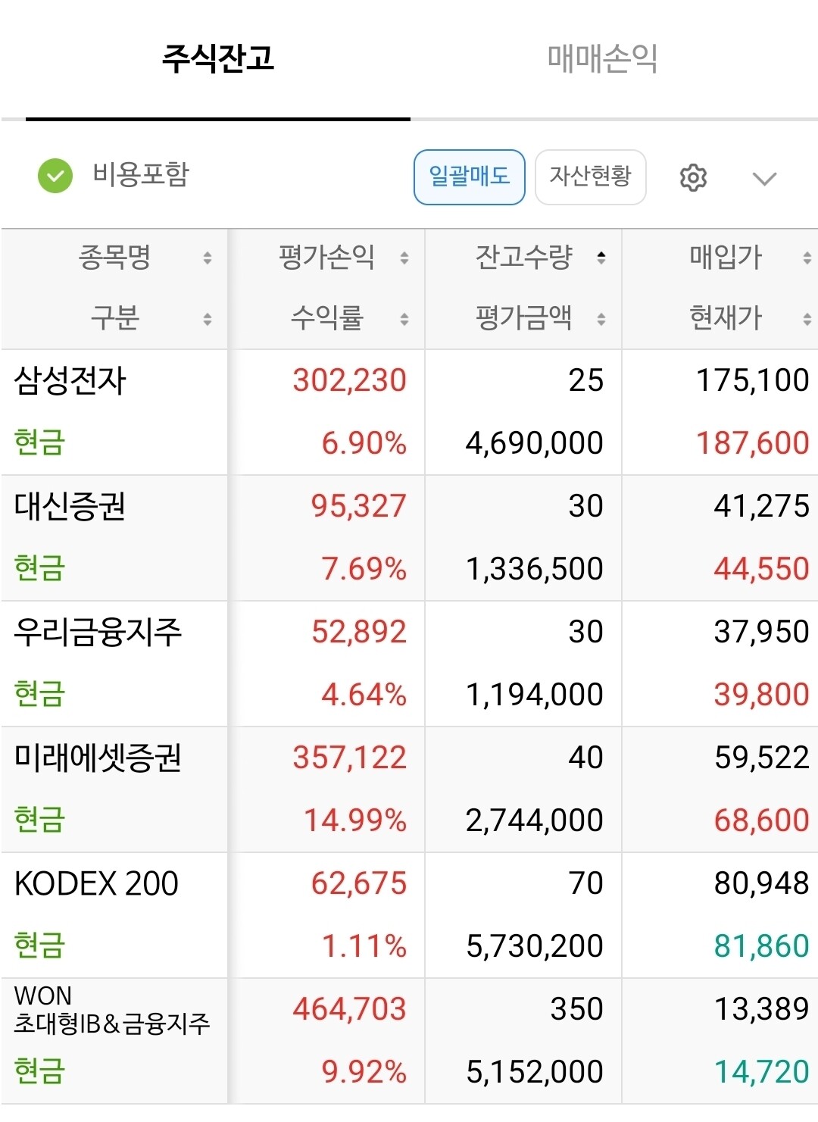
Task: Sort by 종목명 column arrow icon
Action: pos(207,258)
